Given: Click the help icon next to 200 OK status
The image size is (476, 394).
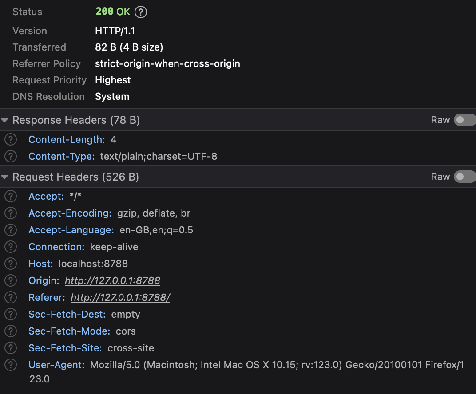Looking at the screenshot, I should 141,12.
